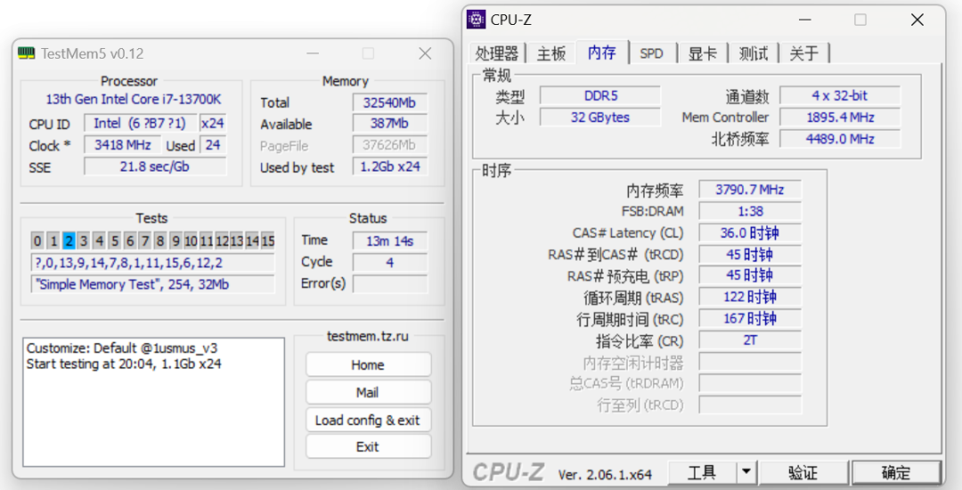Select test box 12 in Tests

(222, 241)
